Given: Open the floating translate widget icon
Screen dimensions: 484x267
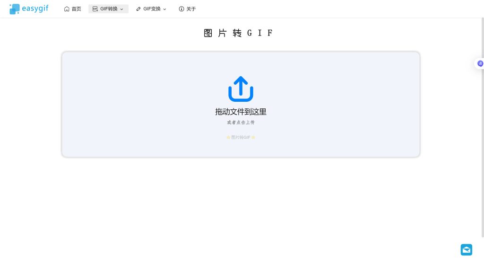Looking at the screenshot, I should click(x=480, y=63).
